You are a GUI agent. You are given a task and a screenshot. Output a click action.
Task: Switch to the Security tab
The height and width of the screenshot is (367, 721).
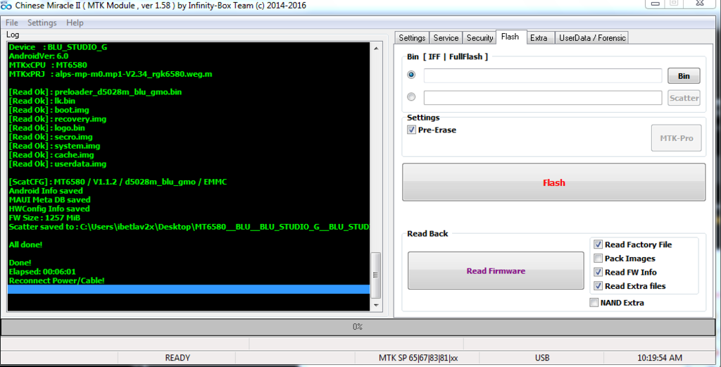pos(479,38)
